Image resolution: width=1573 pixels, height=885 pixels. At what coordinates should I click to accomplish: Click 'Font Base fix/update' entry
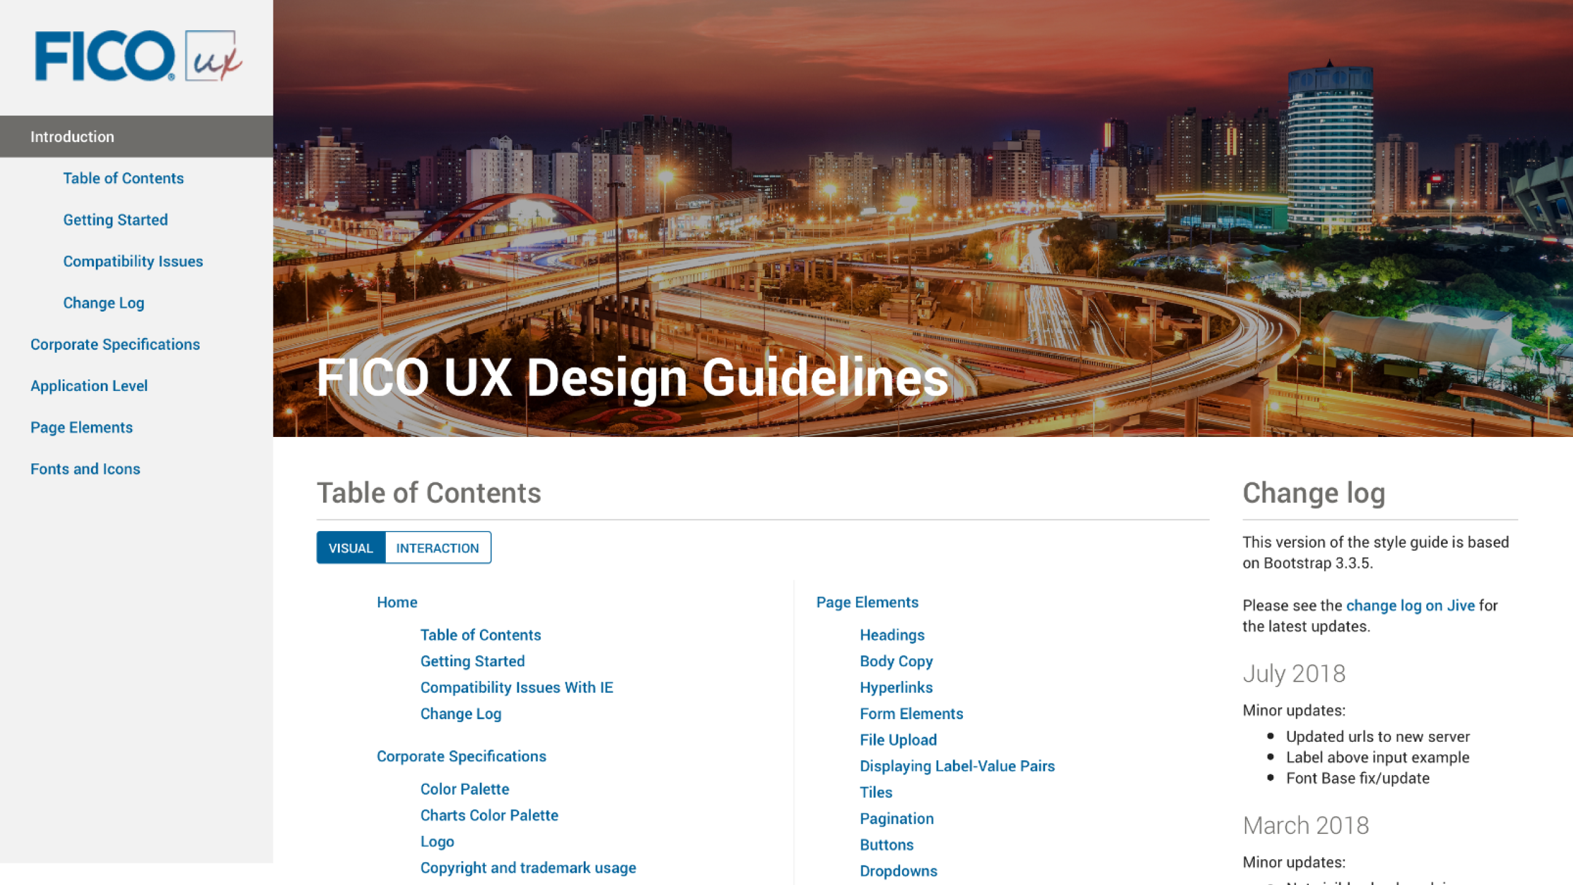(x=1358, y=779)
